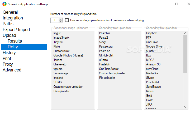Open Export / Import settings
The width and height of the screenshot is (195, 114).
(16, 29)
